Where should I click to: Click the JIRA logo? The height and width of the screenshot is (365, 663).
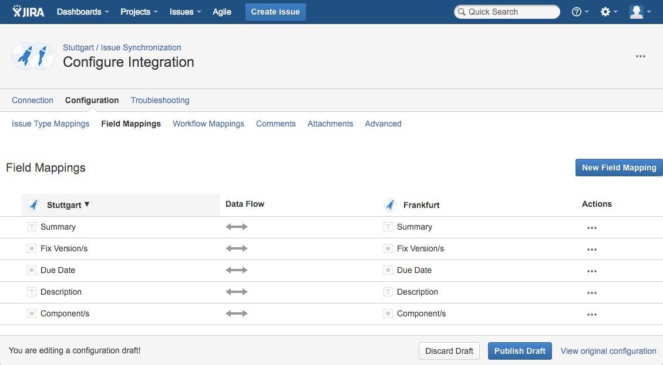tap(28, 11)
